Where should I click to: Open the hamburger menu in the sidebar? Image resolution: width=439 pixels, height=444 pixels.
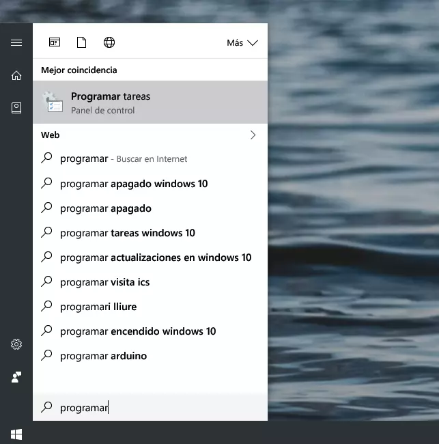[x=16, y=42]
